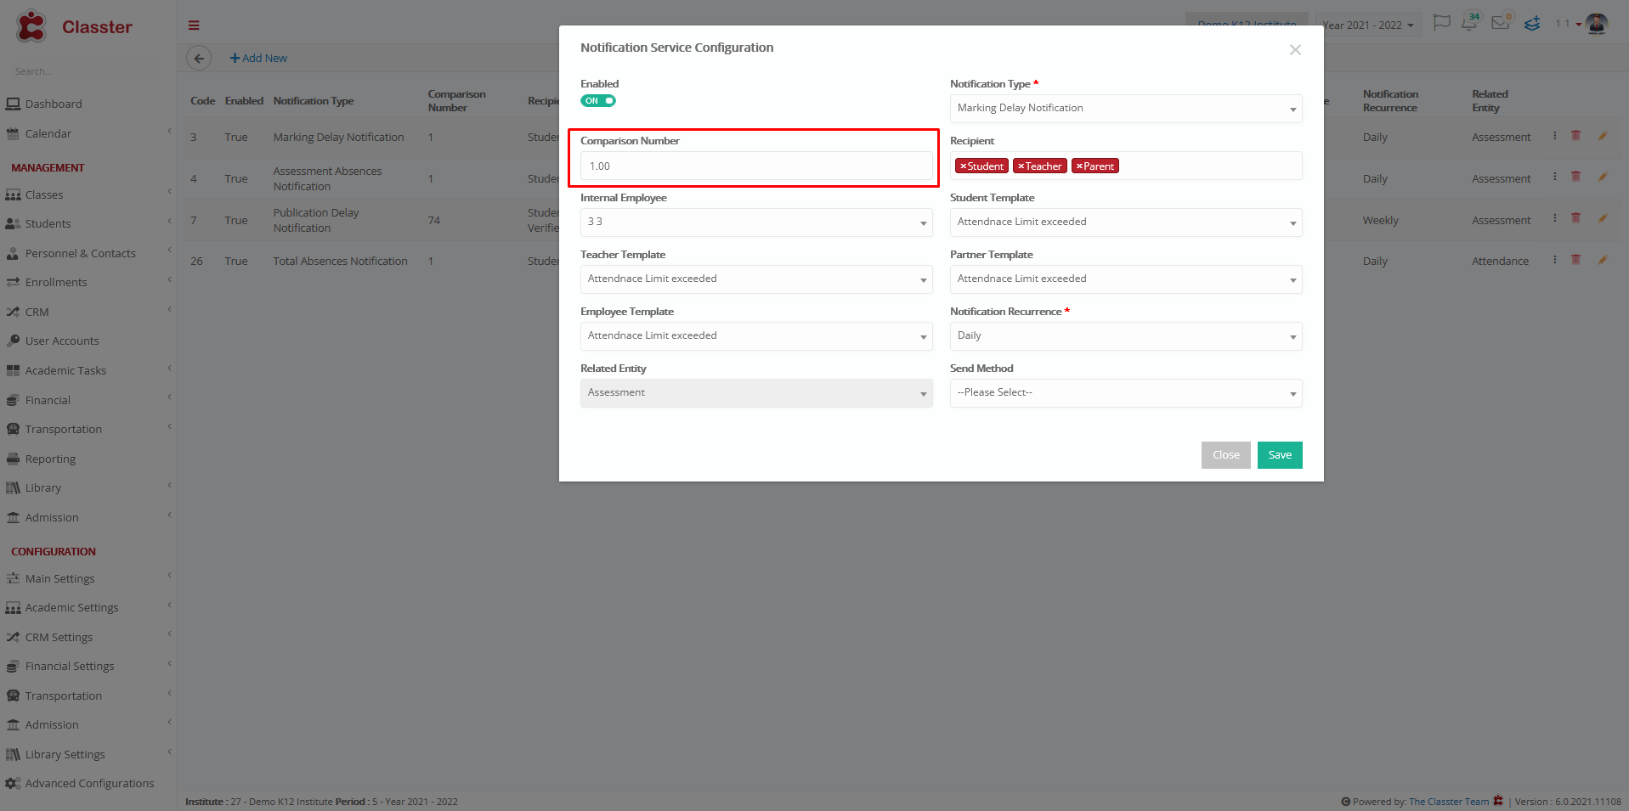Open the user profile avatar menu
Viewport: 1629px width, 811px height.
(x=1597, y=24)
